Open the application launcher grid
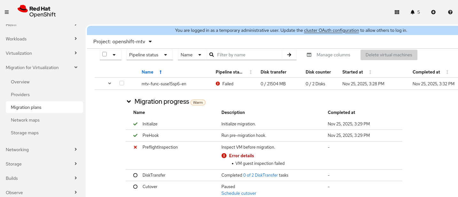 397,12
